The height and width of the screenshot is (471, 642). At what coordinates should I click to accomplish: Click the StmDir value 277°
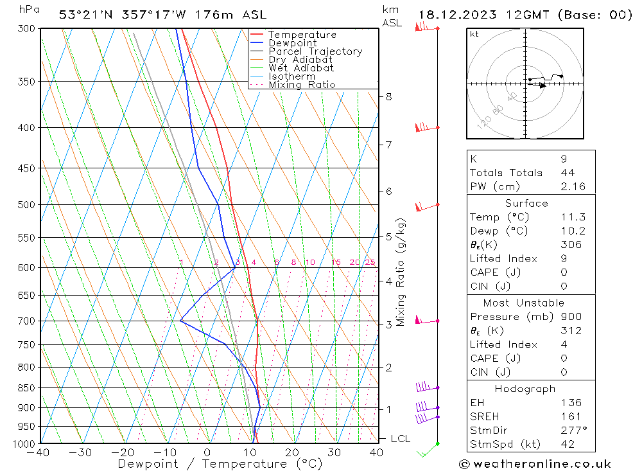[573, 431]
